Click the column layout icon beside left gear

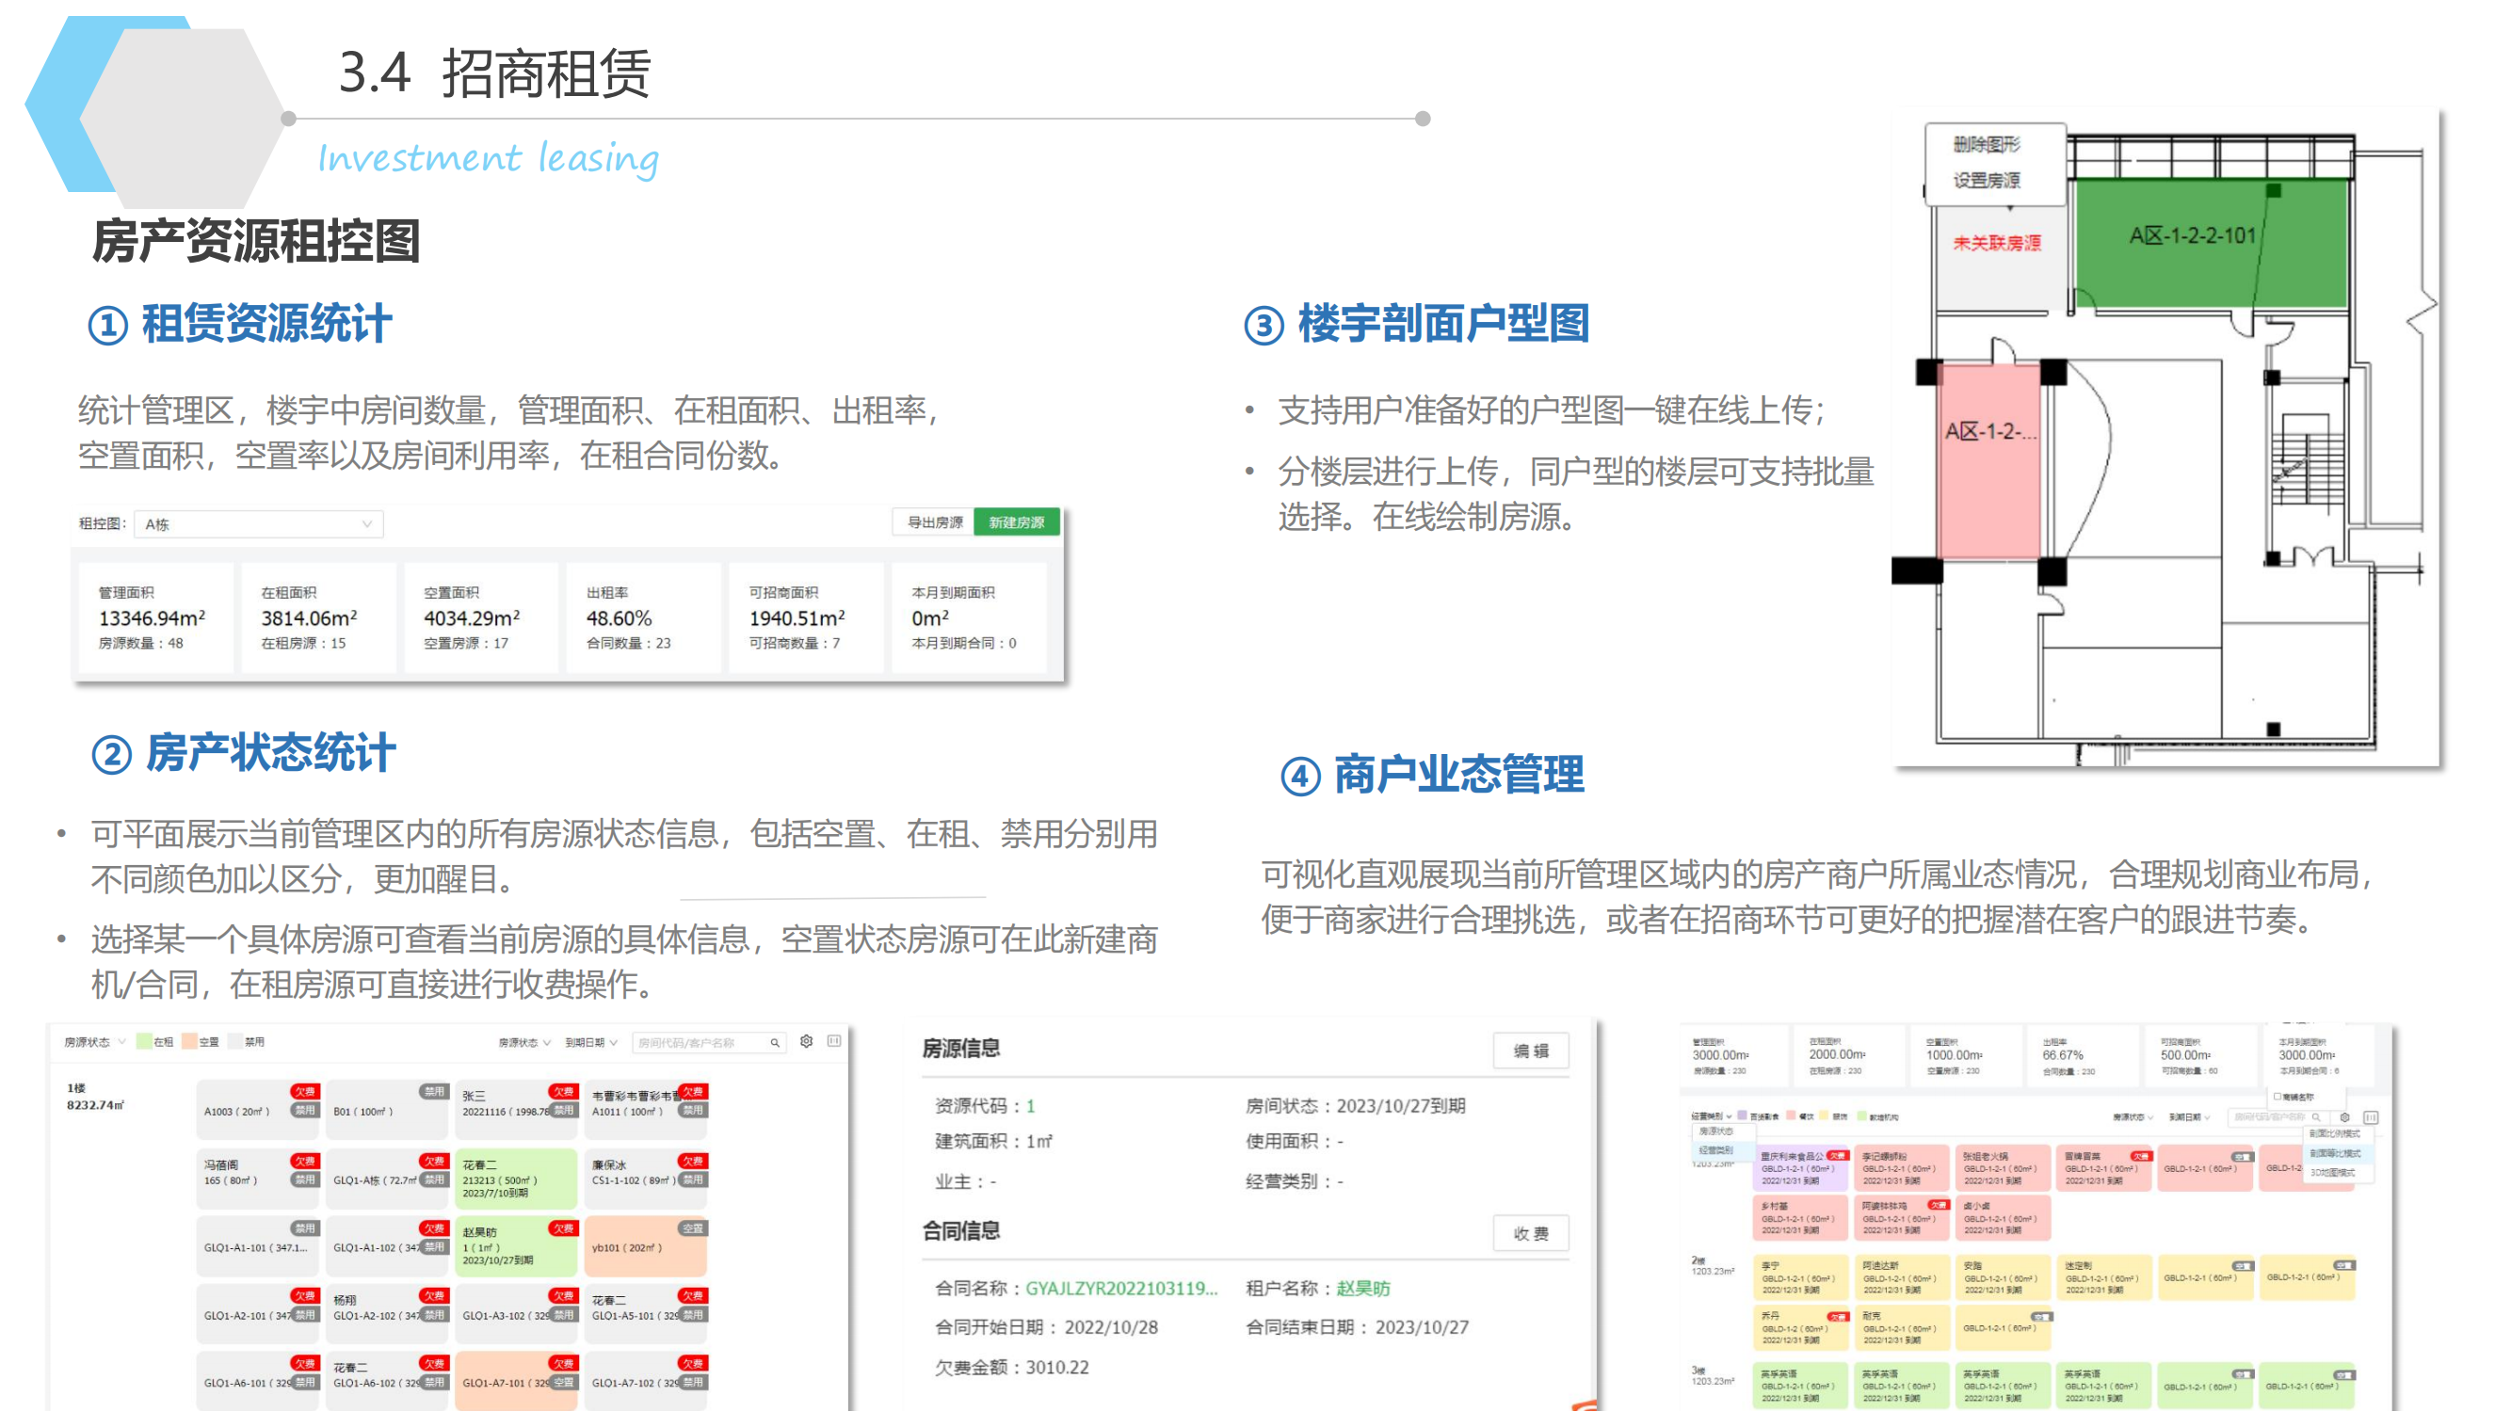[834, 1041]
